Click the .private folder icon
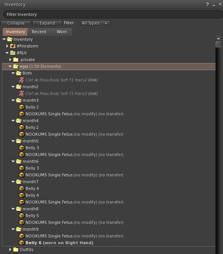The height and width of the screenshot is (254, 223). [16, 59]
